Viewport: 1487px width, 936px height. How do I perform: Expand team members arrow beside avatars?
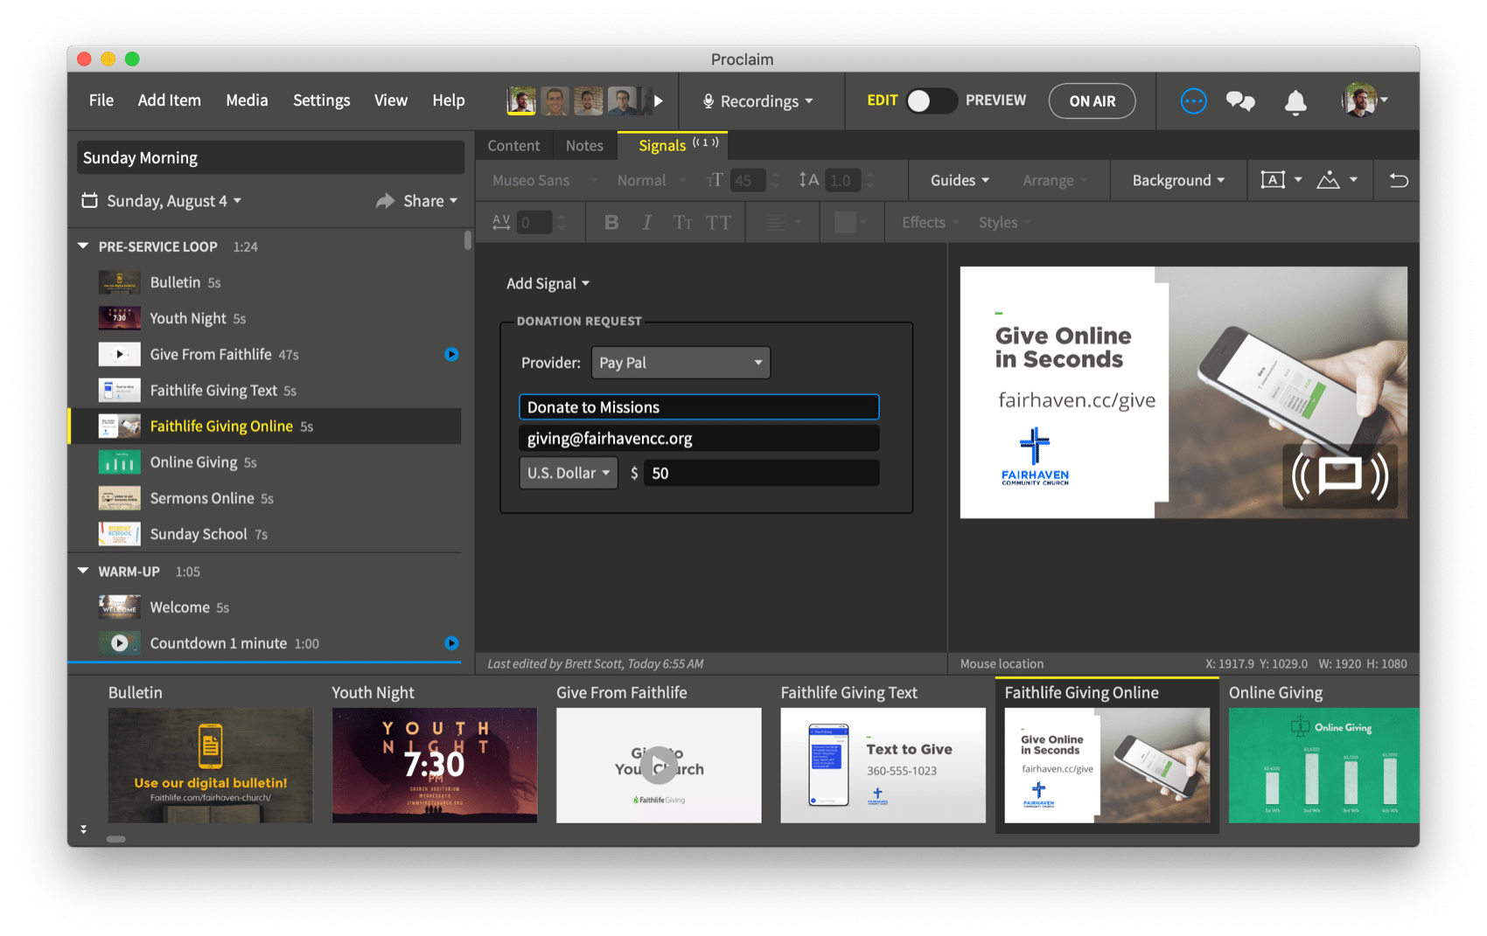tap(659, 101)
